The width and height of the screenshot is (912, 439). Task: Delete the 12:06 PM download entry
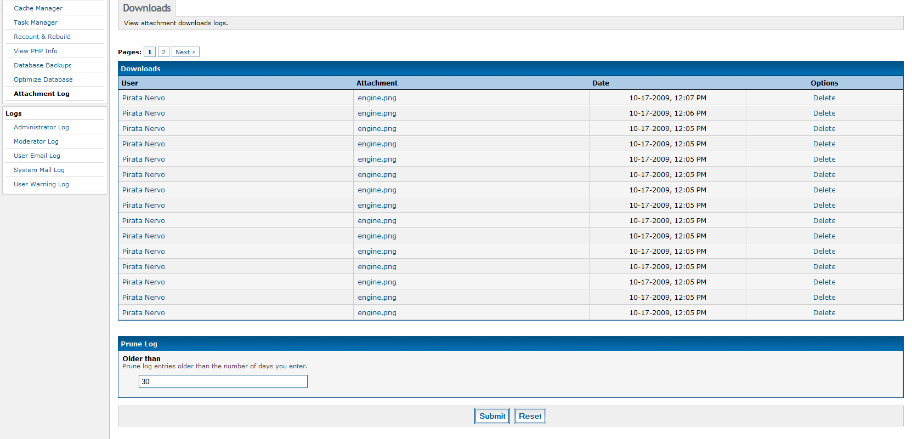coord(824,113)
